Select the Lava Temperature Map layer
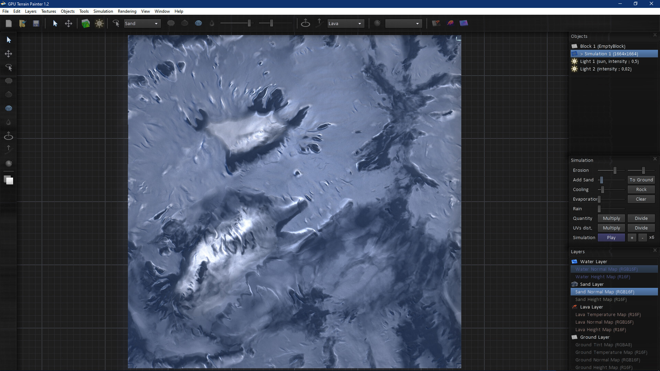660x371 pixels. click(x=608, y=314)
